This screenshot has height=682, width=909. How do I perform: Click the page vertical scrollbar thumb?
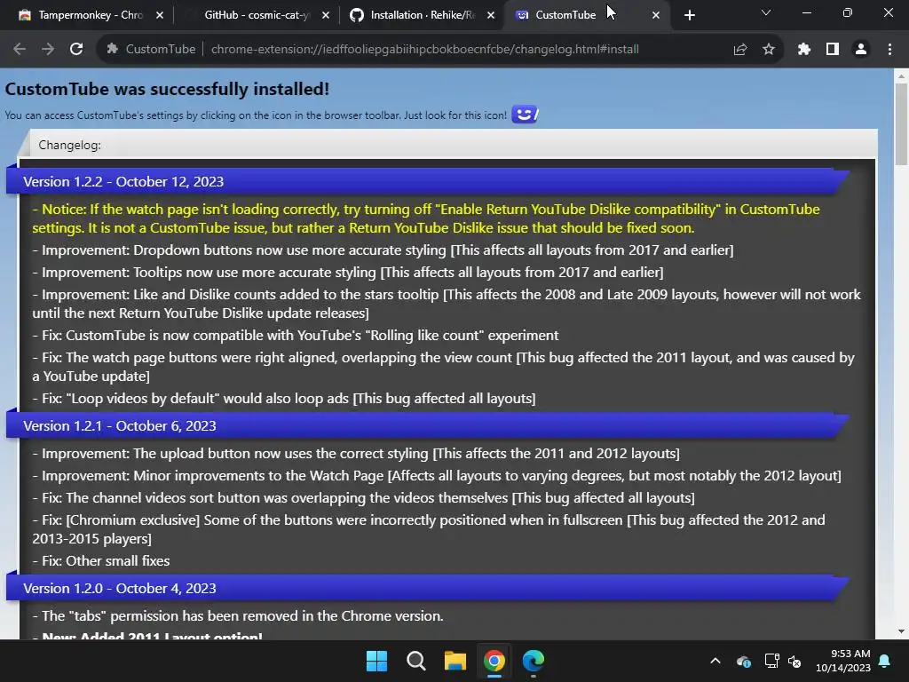(x=901, y=123)
